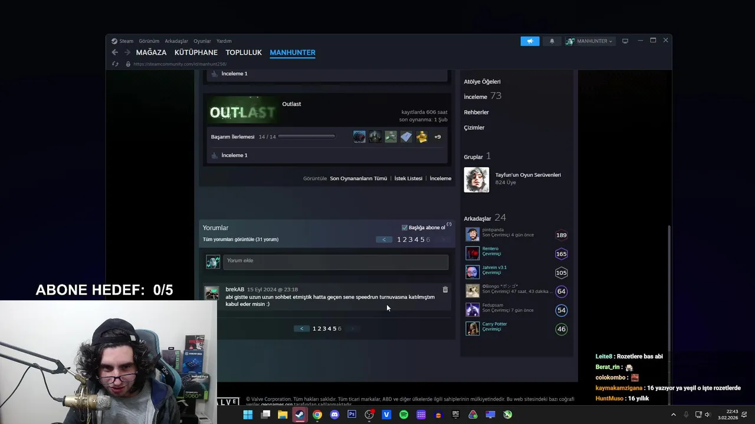The image size is (755, 424).
Task: Go to comment page 2 in top pager
Action: (x=405, y=240)
